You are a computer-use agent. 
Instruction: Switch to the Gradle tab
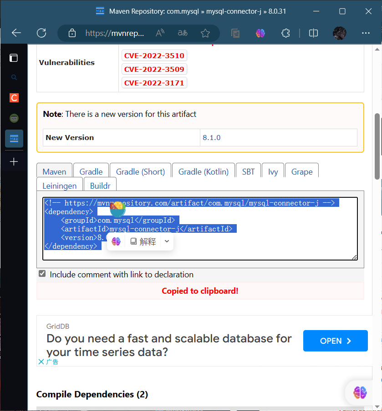pyautogui.click(x=91, y=172)
